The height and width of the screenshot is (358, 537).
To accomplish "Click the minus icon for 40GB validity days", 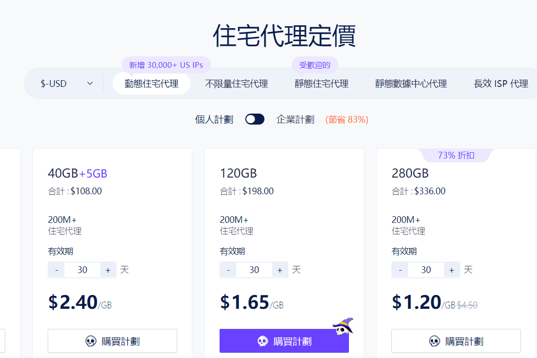I will 56,270.
